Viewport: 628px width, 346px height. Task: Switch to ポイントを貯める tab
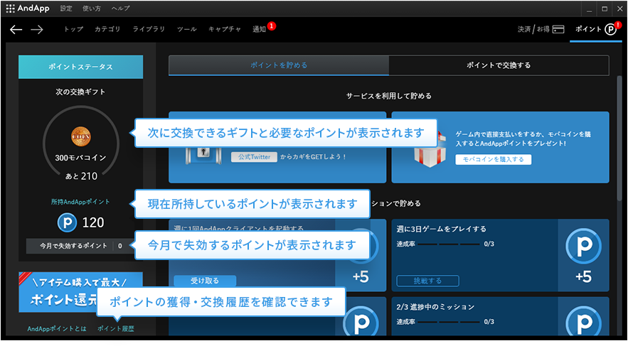point(279,65)
